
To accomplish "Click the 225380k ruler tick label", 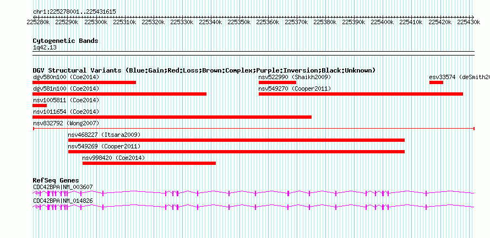I will 325,22.
